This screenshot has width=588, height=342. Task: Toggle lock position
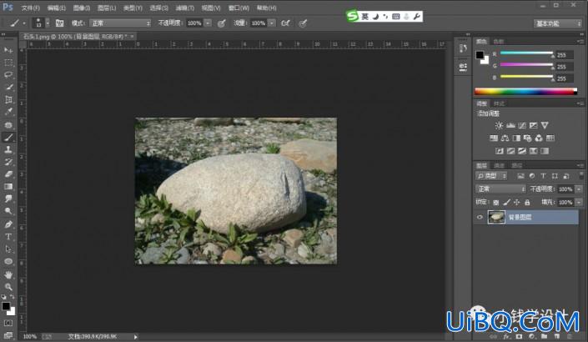point(517,203)
